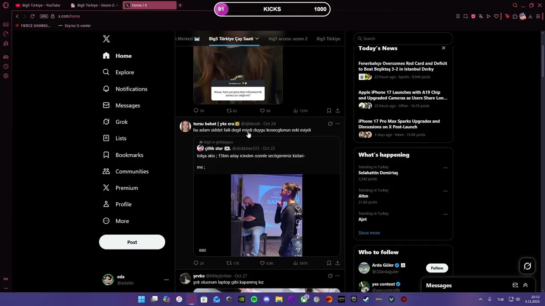Open Opera downloads icon
Image resolution: width=545 pixels, height=306 pixels.
[x=530, y=16]
